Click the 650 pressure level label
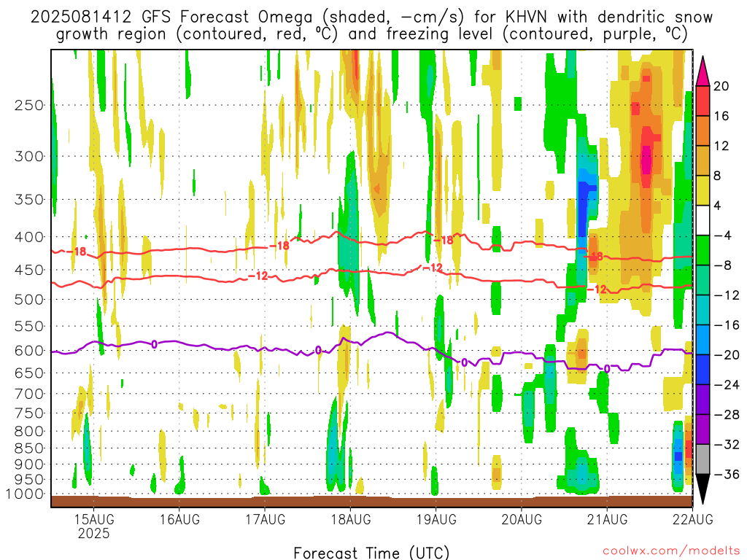747x560 pixels. point(29,373)
